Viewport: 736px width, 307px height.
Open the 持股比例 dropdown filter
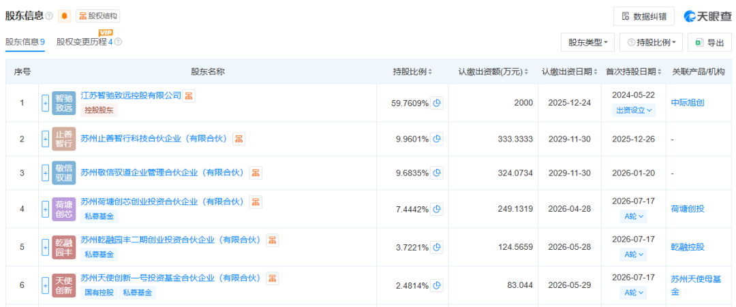pos(651,42)
